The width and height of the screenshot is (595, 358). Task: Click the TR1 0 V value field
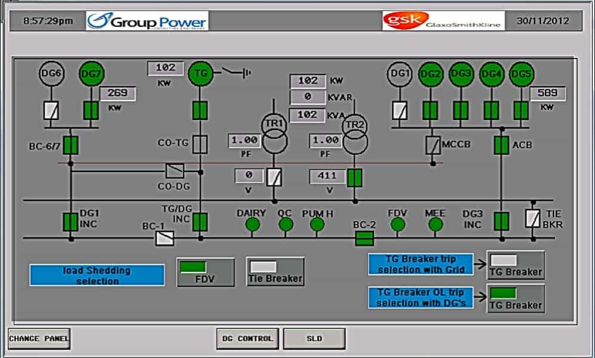[249, 175]
